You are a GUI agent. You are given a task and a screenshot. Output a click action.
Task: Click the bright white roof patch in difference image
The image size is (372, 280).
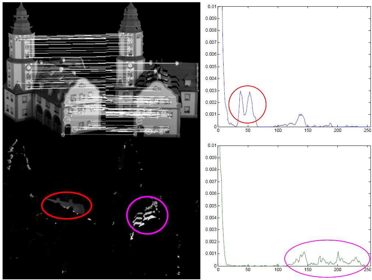point(145,214)
